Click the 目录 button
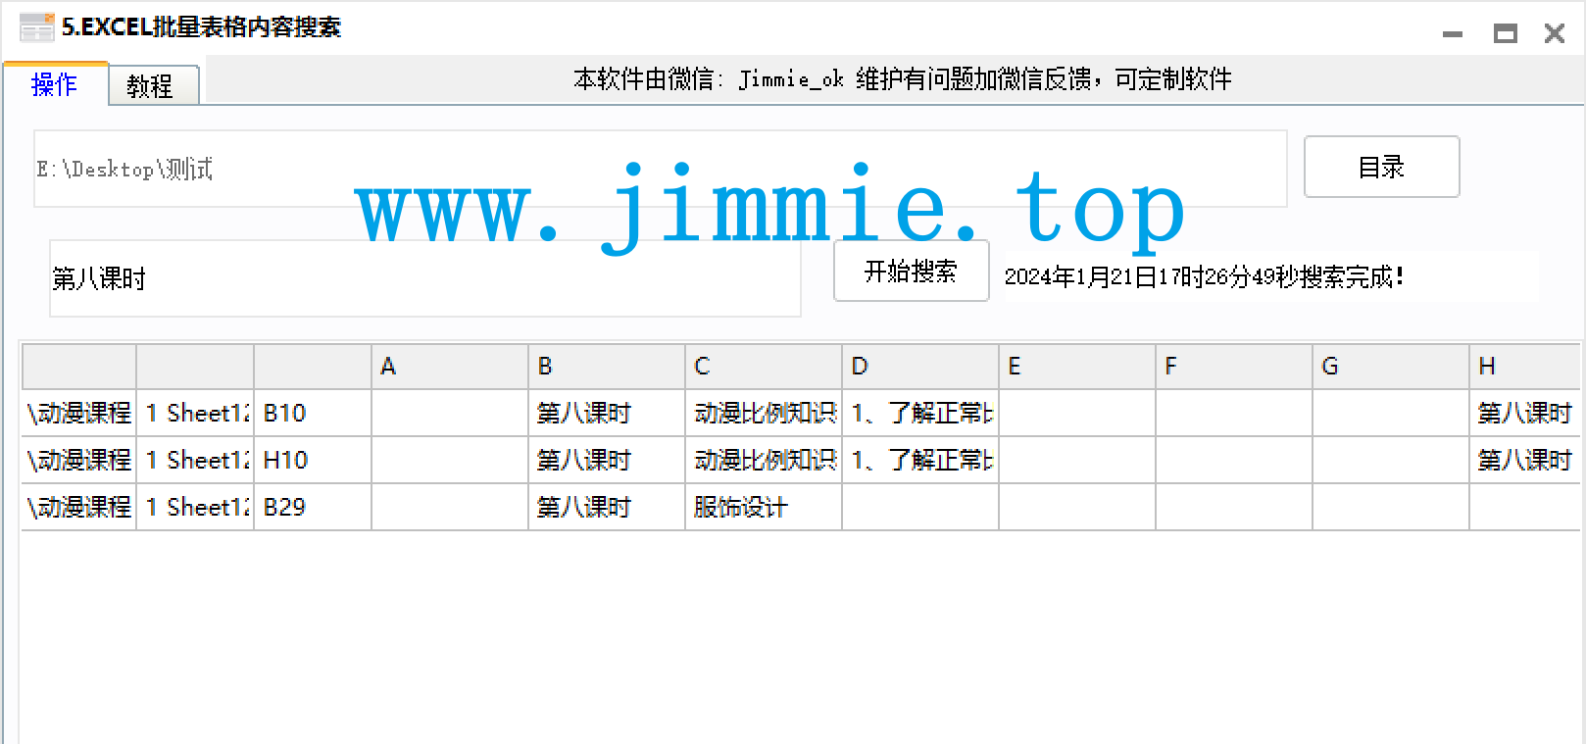Image resolution: width=1586 pixels, height=744 pixels. click(x=1381, y=167)
